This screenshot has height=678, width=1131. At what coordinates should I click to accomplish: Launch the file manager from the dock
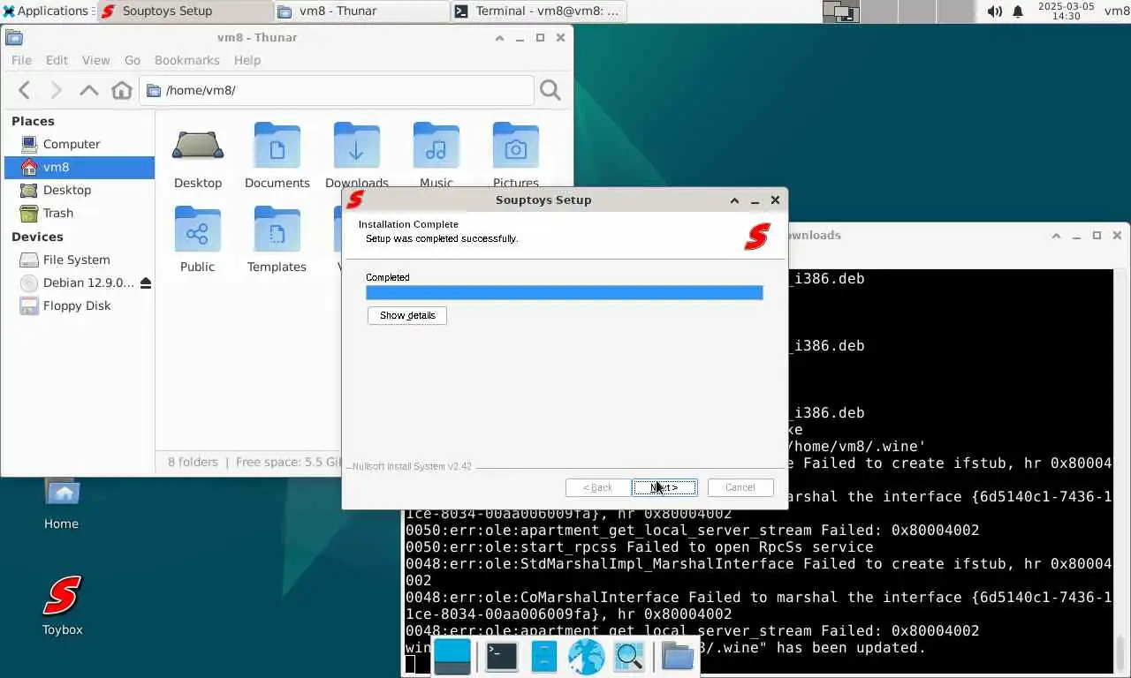coord(544,656)
